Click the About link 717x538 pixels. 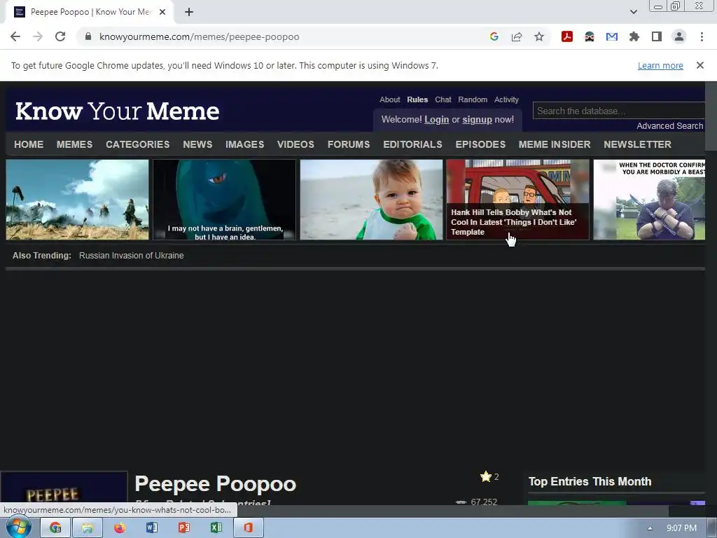point(389,99)
